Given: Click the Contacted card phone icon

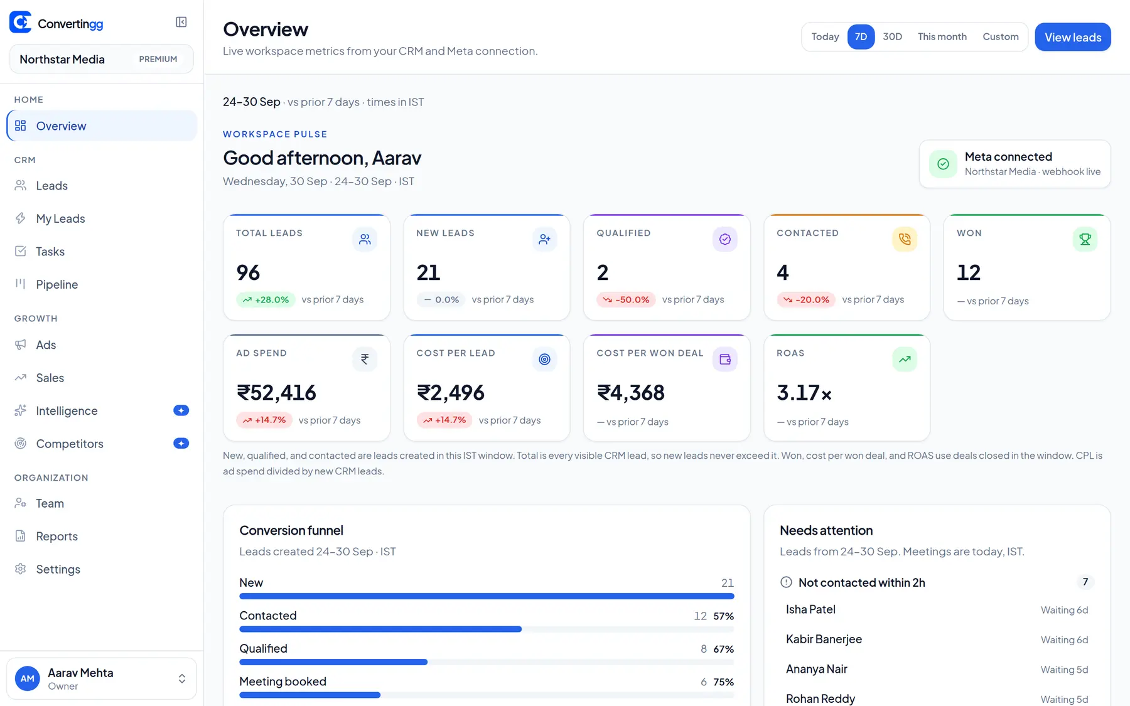Looking at the screenshot, I should pos(905,239).
